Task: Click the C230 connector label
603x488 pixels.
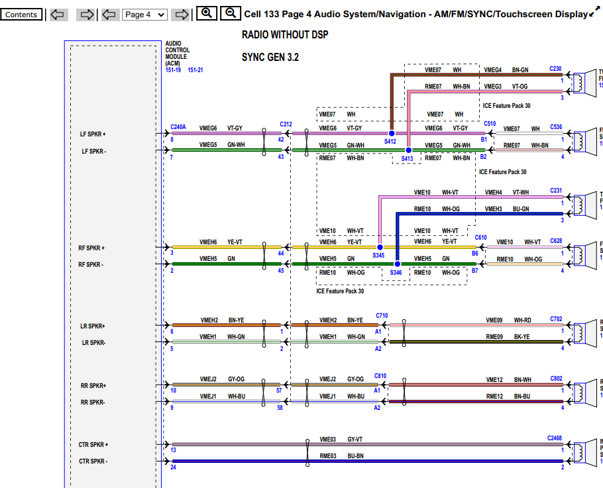Action: coord(554,68)
